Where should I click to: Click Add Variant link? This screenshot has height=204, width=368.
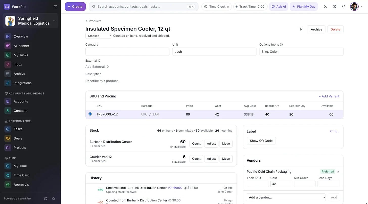[329, 96]
